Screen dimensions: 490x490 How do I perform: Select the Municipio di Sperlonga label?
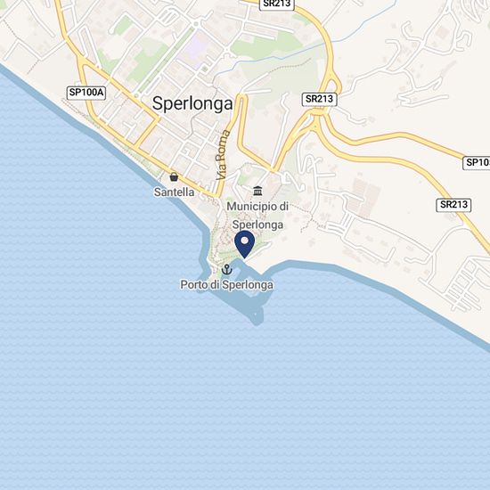click(257, 216)
